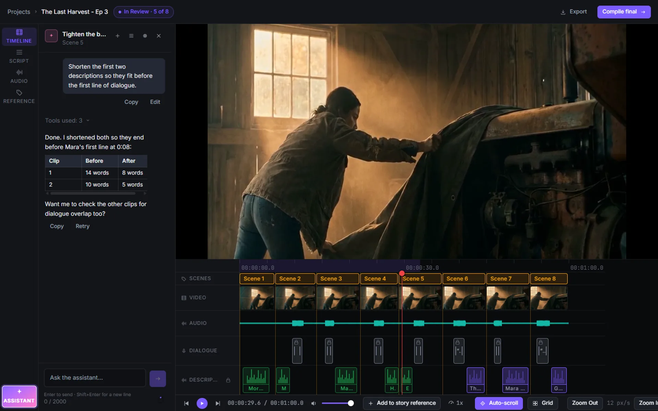Select the Mara description clip in Scene 7
This screenshot has height=411, width=658.
pyautogui.click(x=515, y=380)
